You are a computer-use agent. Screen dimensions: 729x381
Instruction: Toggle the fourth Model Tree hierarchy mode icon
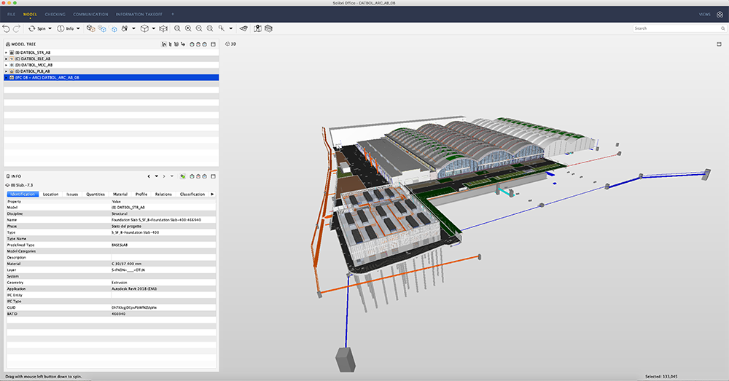pos(183,44)
